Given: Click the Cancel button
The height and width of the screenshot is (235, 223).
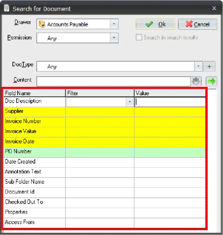Looking at the screenshot, I should 197,24.
